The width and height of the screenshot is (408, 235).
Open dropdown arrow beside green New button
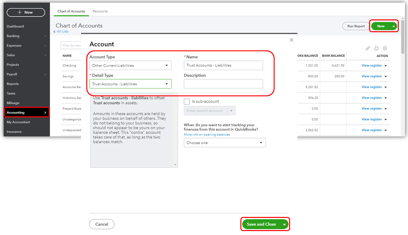click(394, 26)
